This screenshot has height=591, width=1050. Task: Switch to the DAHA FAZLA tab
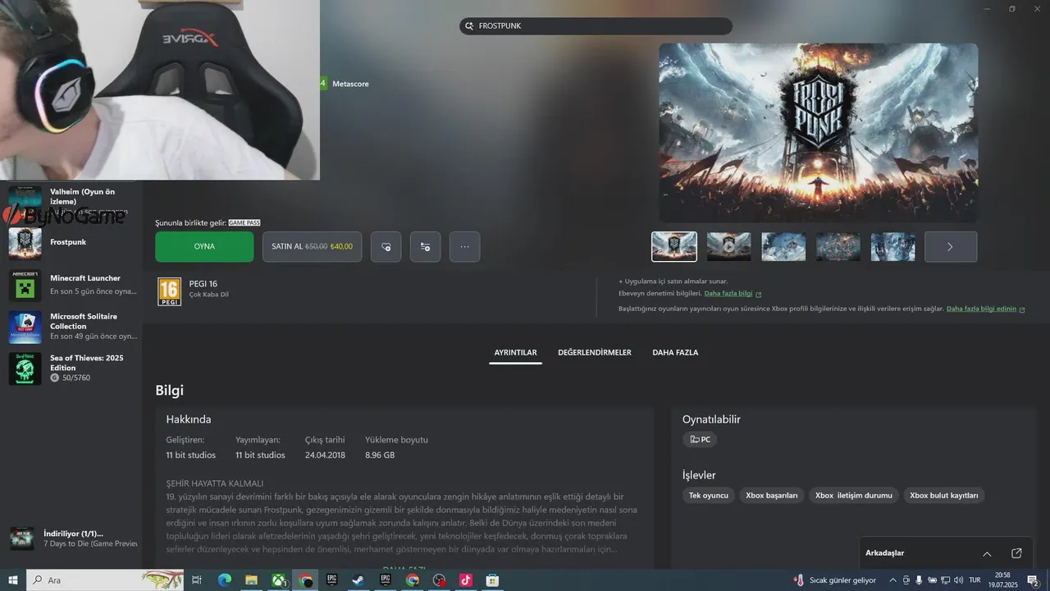675,353
